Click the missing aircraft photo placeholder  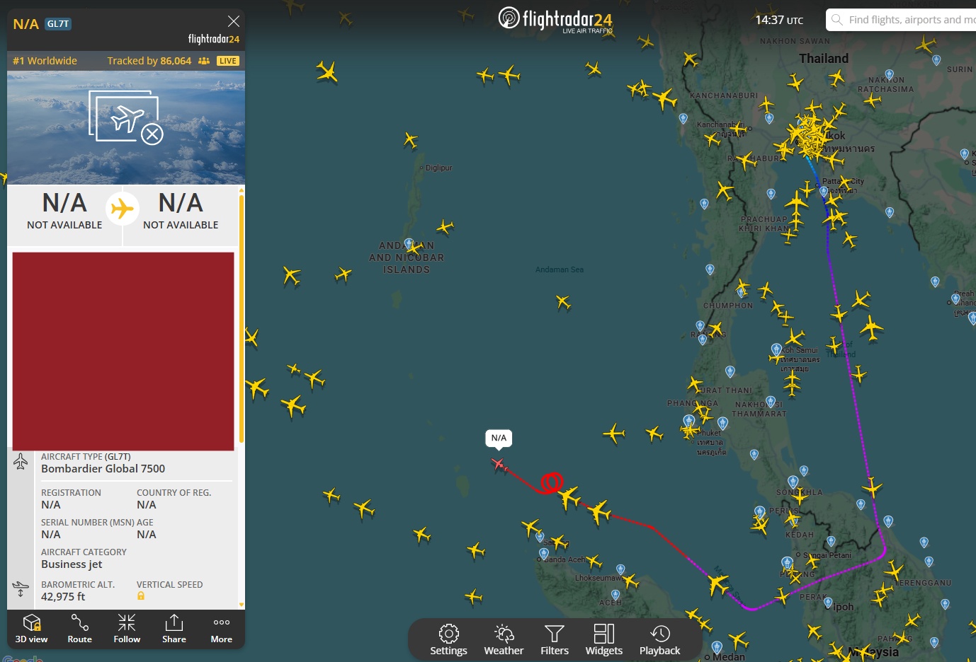click(126, 117)
